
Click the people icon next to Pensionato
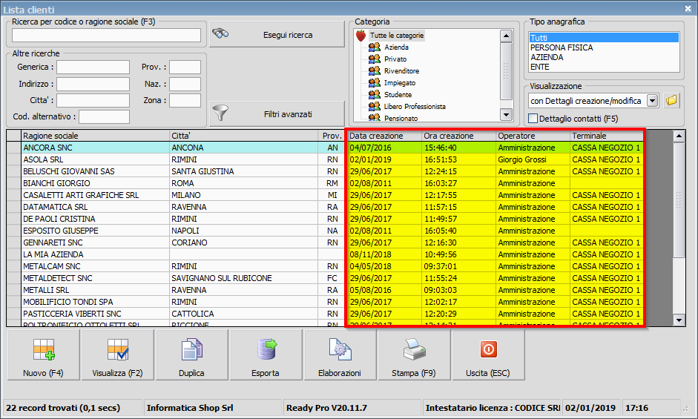pyautogui.click(x=375, y=118)
